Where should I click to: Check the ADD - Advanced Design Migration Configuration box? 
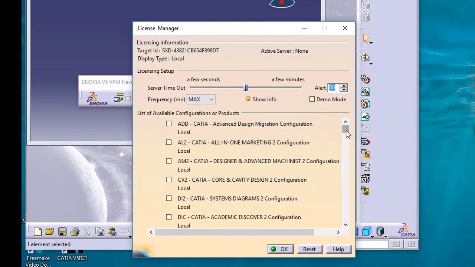point(169,123)
